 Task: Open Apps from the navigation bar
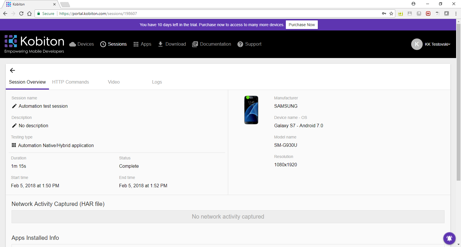[x=142, y=44]
